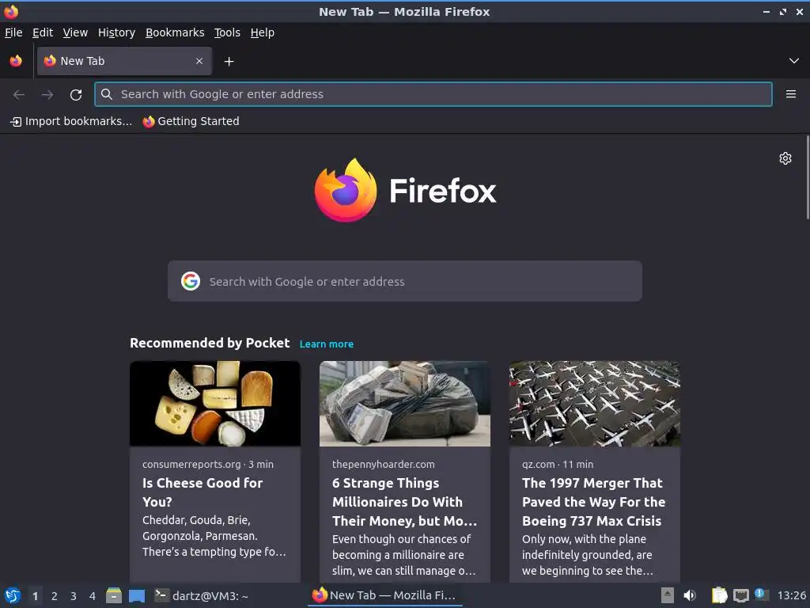The height and width of the screenshot is (608, 810).
Task: Switch to workspace 4 in taskbar
Action: click(93, 596)
